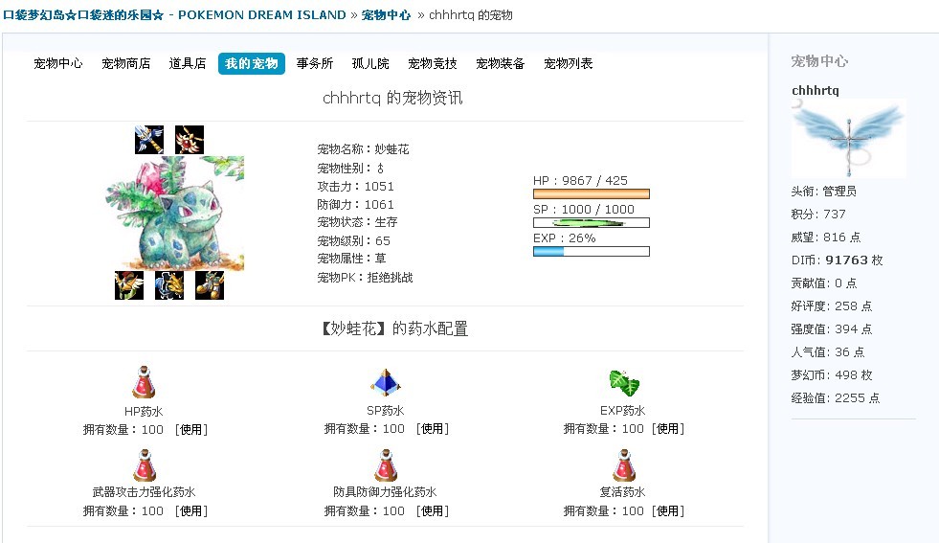
Task: Click the 积分: 737 text
Action: pyautogui.click(x=818, y=214)
